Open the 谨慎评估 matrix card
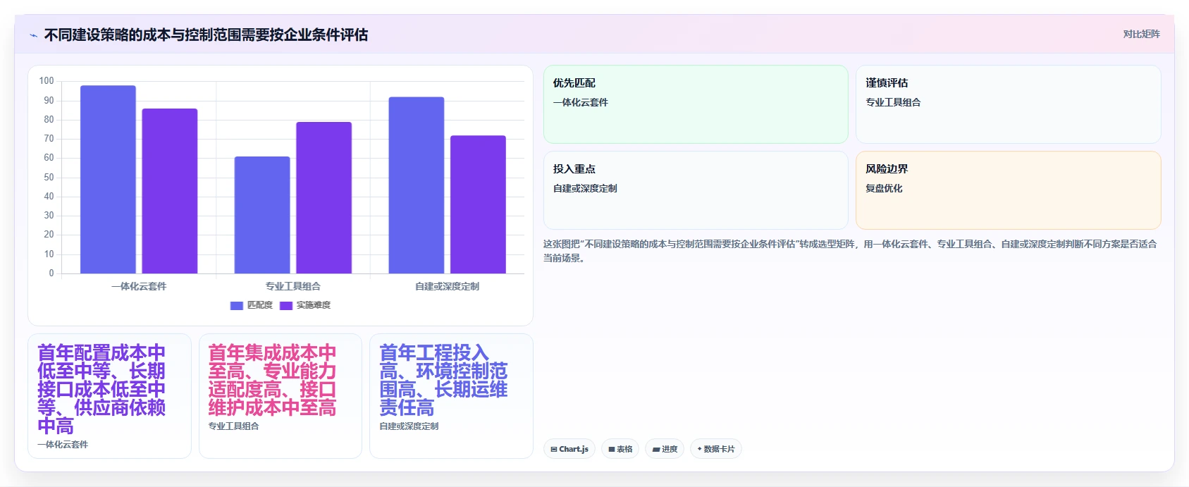Screen dimensions: 1189x487 1008,104
